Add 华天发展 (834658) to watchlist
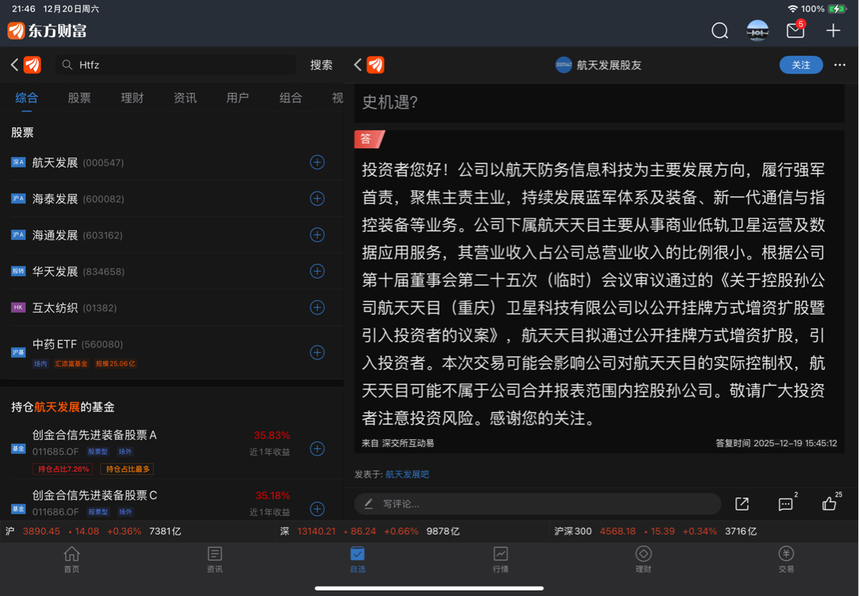The width and height of the screenshot is (859, 596). tap(317, 271)
